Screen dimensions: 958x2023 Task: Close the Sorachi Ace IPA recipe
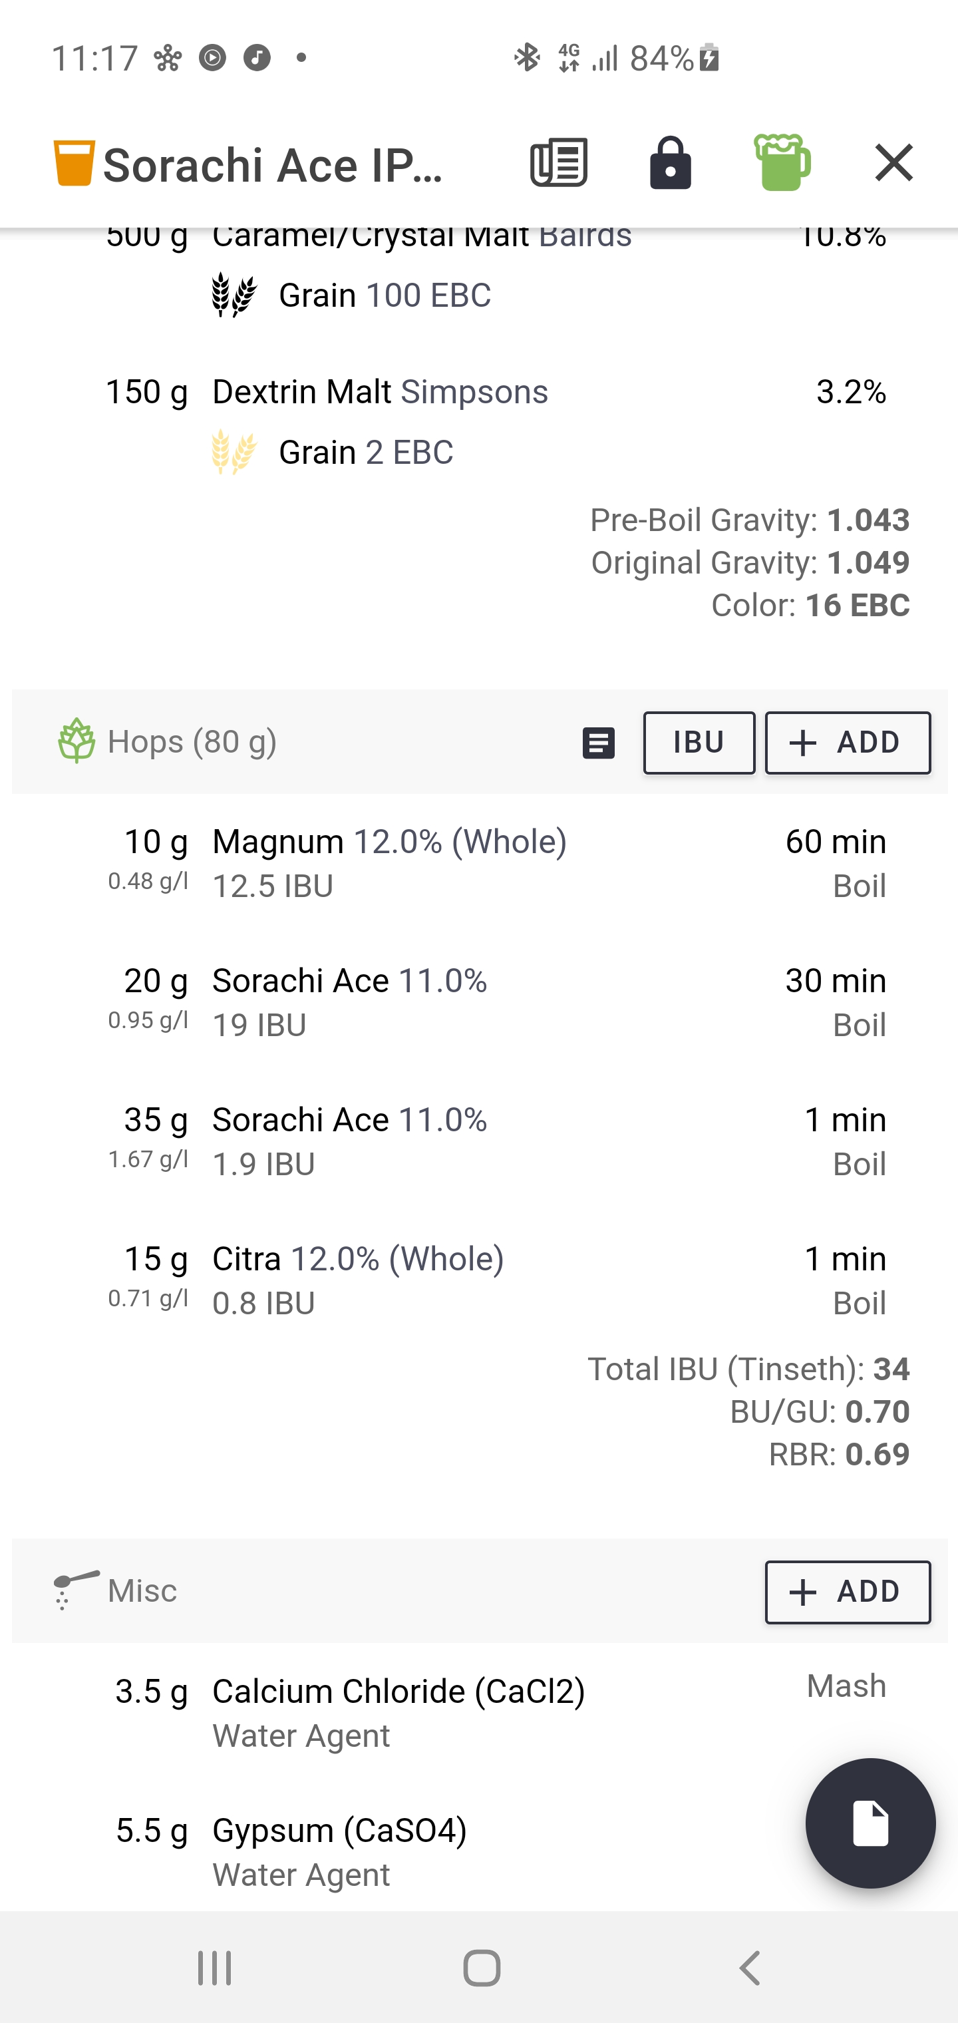click(x=893, y=163)
